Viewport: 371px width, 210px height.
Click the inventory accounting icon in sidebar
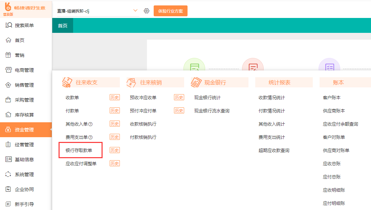[8, 115]
